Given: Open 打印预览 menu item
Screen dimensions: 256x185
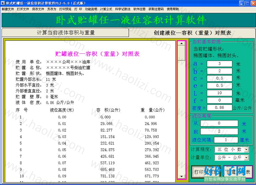Looking at the screenshot, I should pyautogui.click(x=65, y=9).
